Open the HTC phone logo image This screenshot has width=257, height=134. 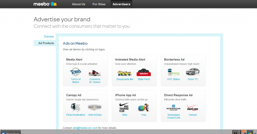[174, 72]
